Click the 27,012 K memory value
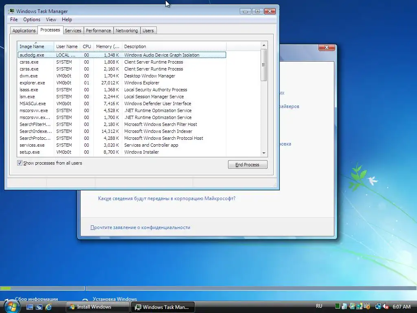417x313 pixels. 110,82
